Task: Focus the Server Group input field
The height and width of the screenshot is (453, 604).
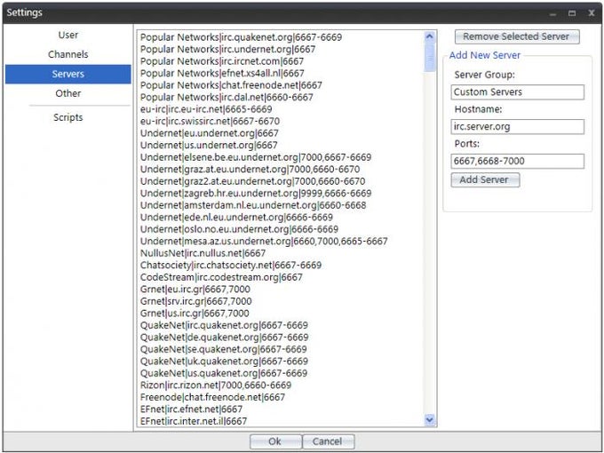Action: coord(517,92)
